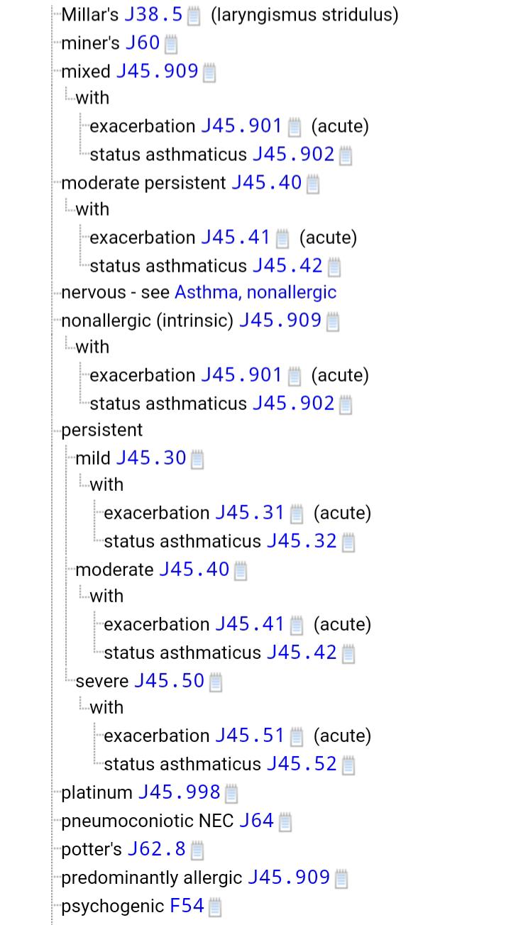The width and height of the screenshot is (511, 925).
Task: Open the note icon beside psychogenic F54
Action: (215, 907)
